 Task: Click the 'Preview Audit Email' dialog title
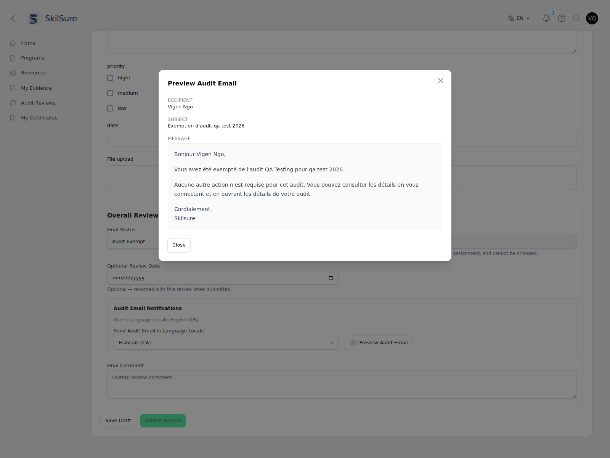(x=202, y=83)
